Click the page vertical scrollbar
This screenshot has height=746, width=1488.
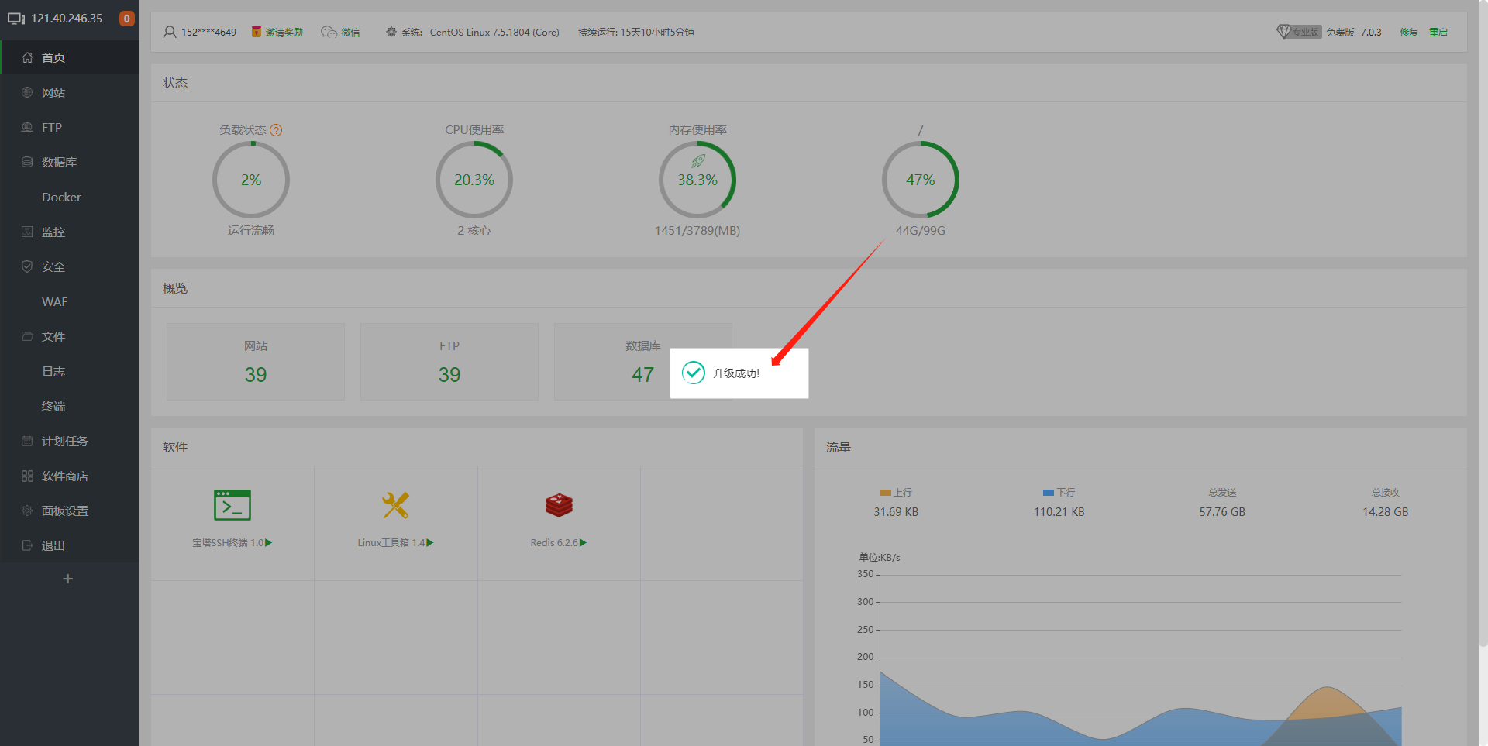point(1483,325)
